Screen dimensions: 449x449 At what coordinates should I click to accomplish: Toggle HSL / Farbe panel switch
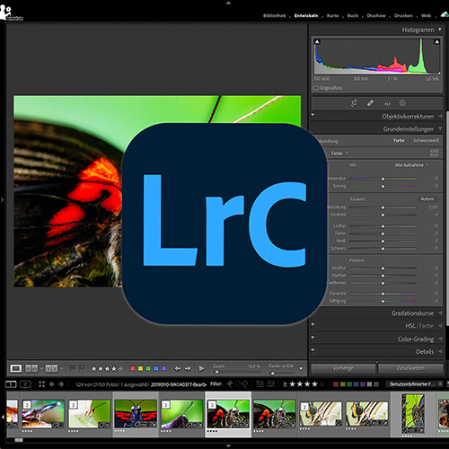tap(313, 325)
